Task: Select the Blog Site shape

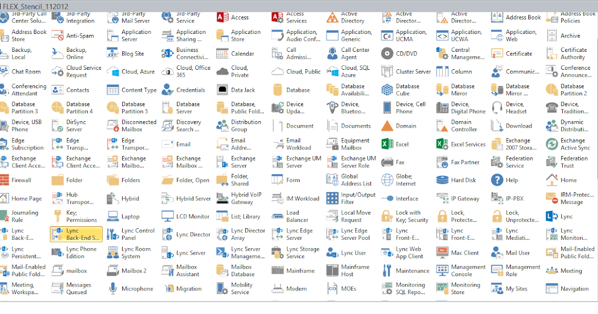Action: tap(126, 53)
